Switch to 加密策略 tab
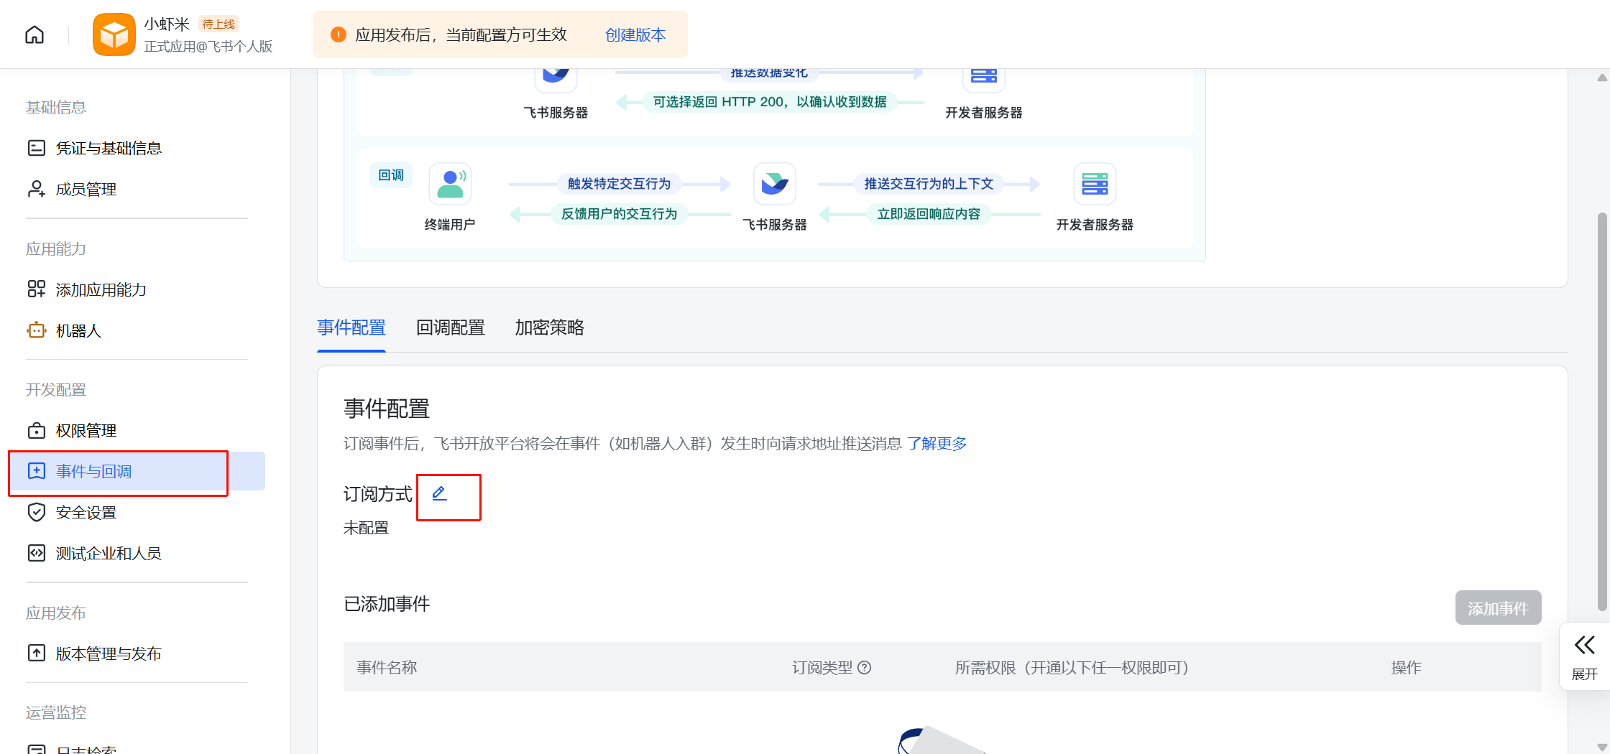1610x754 pixels. coord(549,327)
